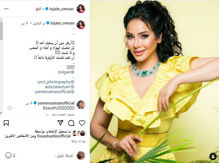The height and width of the screenshot is (163, 219).
Task: Open the @bvlgari mention link
Action: point(66,72)
